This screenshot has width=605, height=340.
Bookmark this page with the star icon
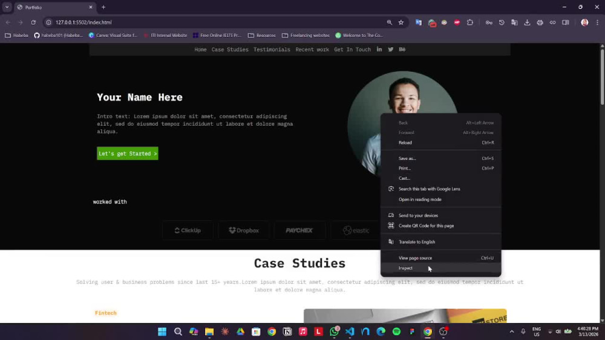tap(401, 22)
